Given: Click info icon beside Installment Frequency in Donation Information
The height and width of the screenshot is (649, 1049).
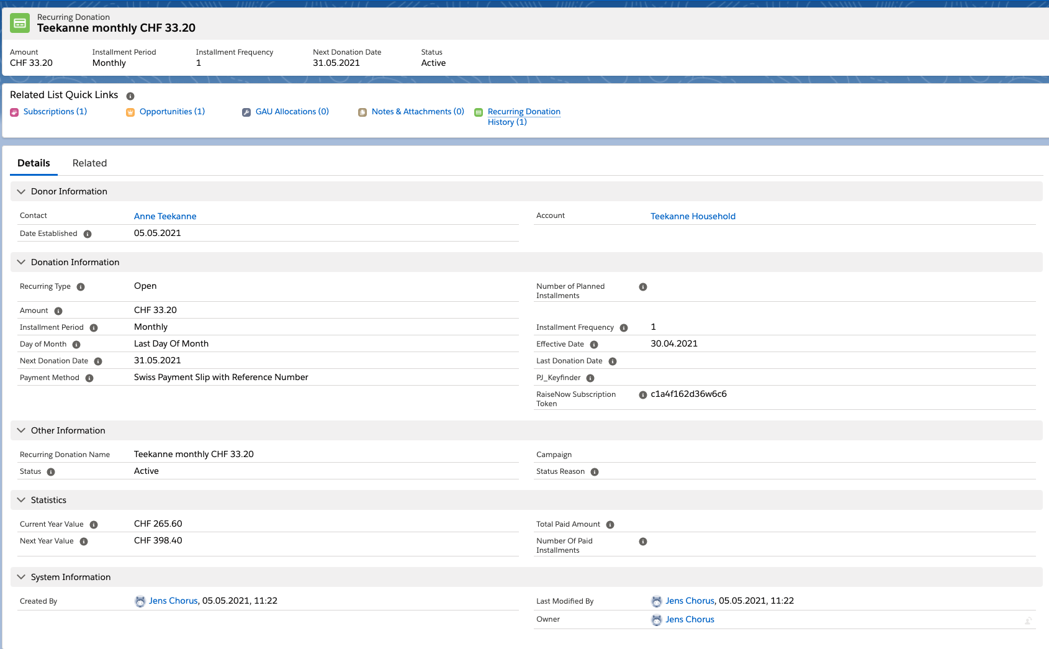Looking at the screenshot, I should point(624,328).
